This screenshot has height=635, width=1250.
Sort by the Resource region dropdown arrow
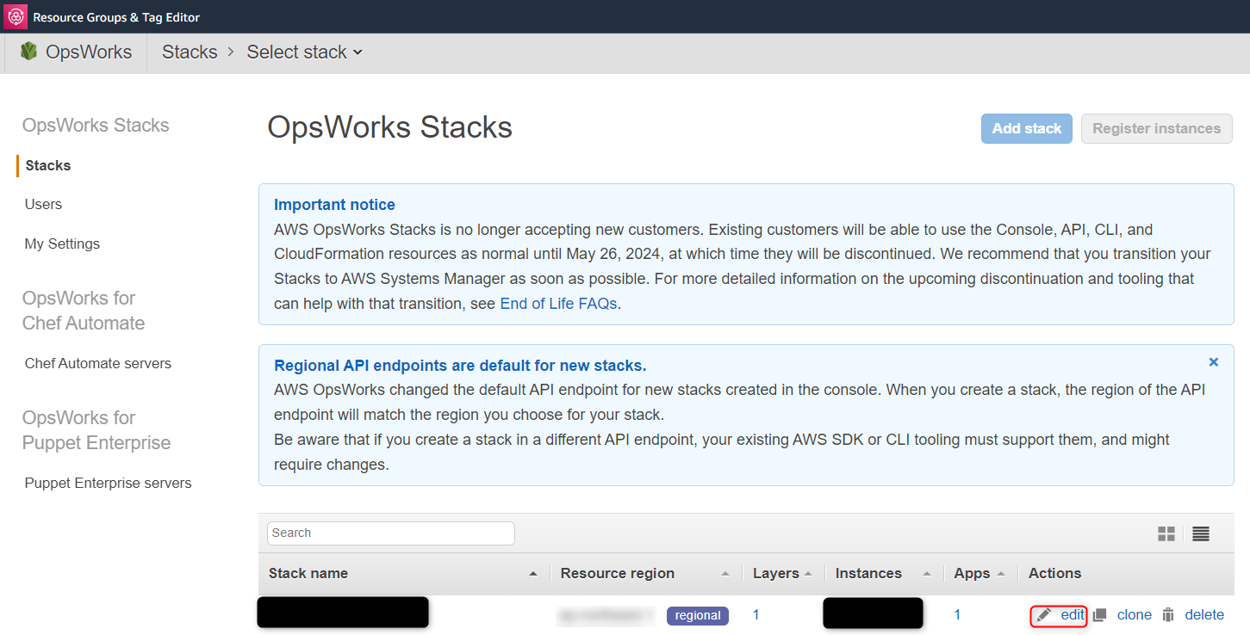click(726, 573)
